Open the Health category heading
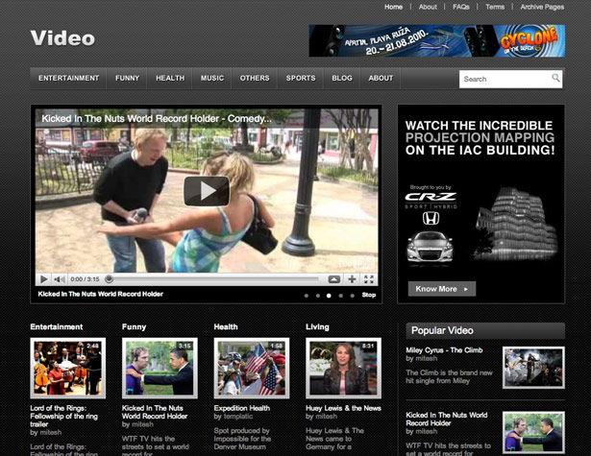Image resolution: width=591 pixels, height=456 pixels. (226, 326)
